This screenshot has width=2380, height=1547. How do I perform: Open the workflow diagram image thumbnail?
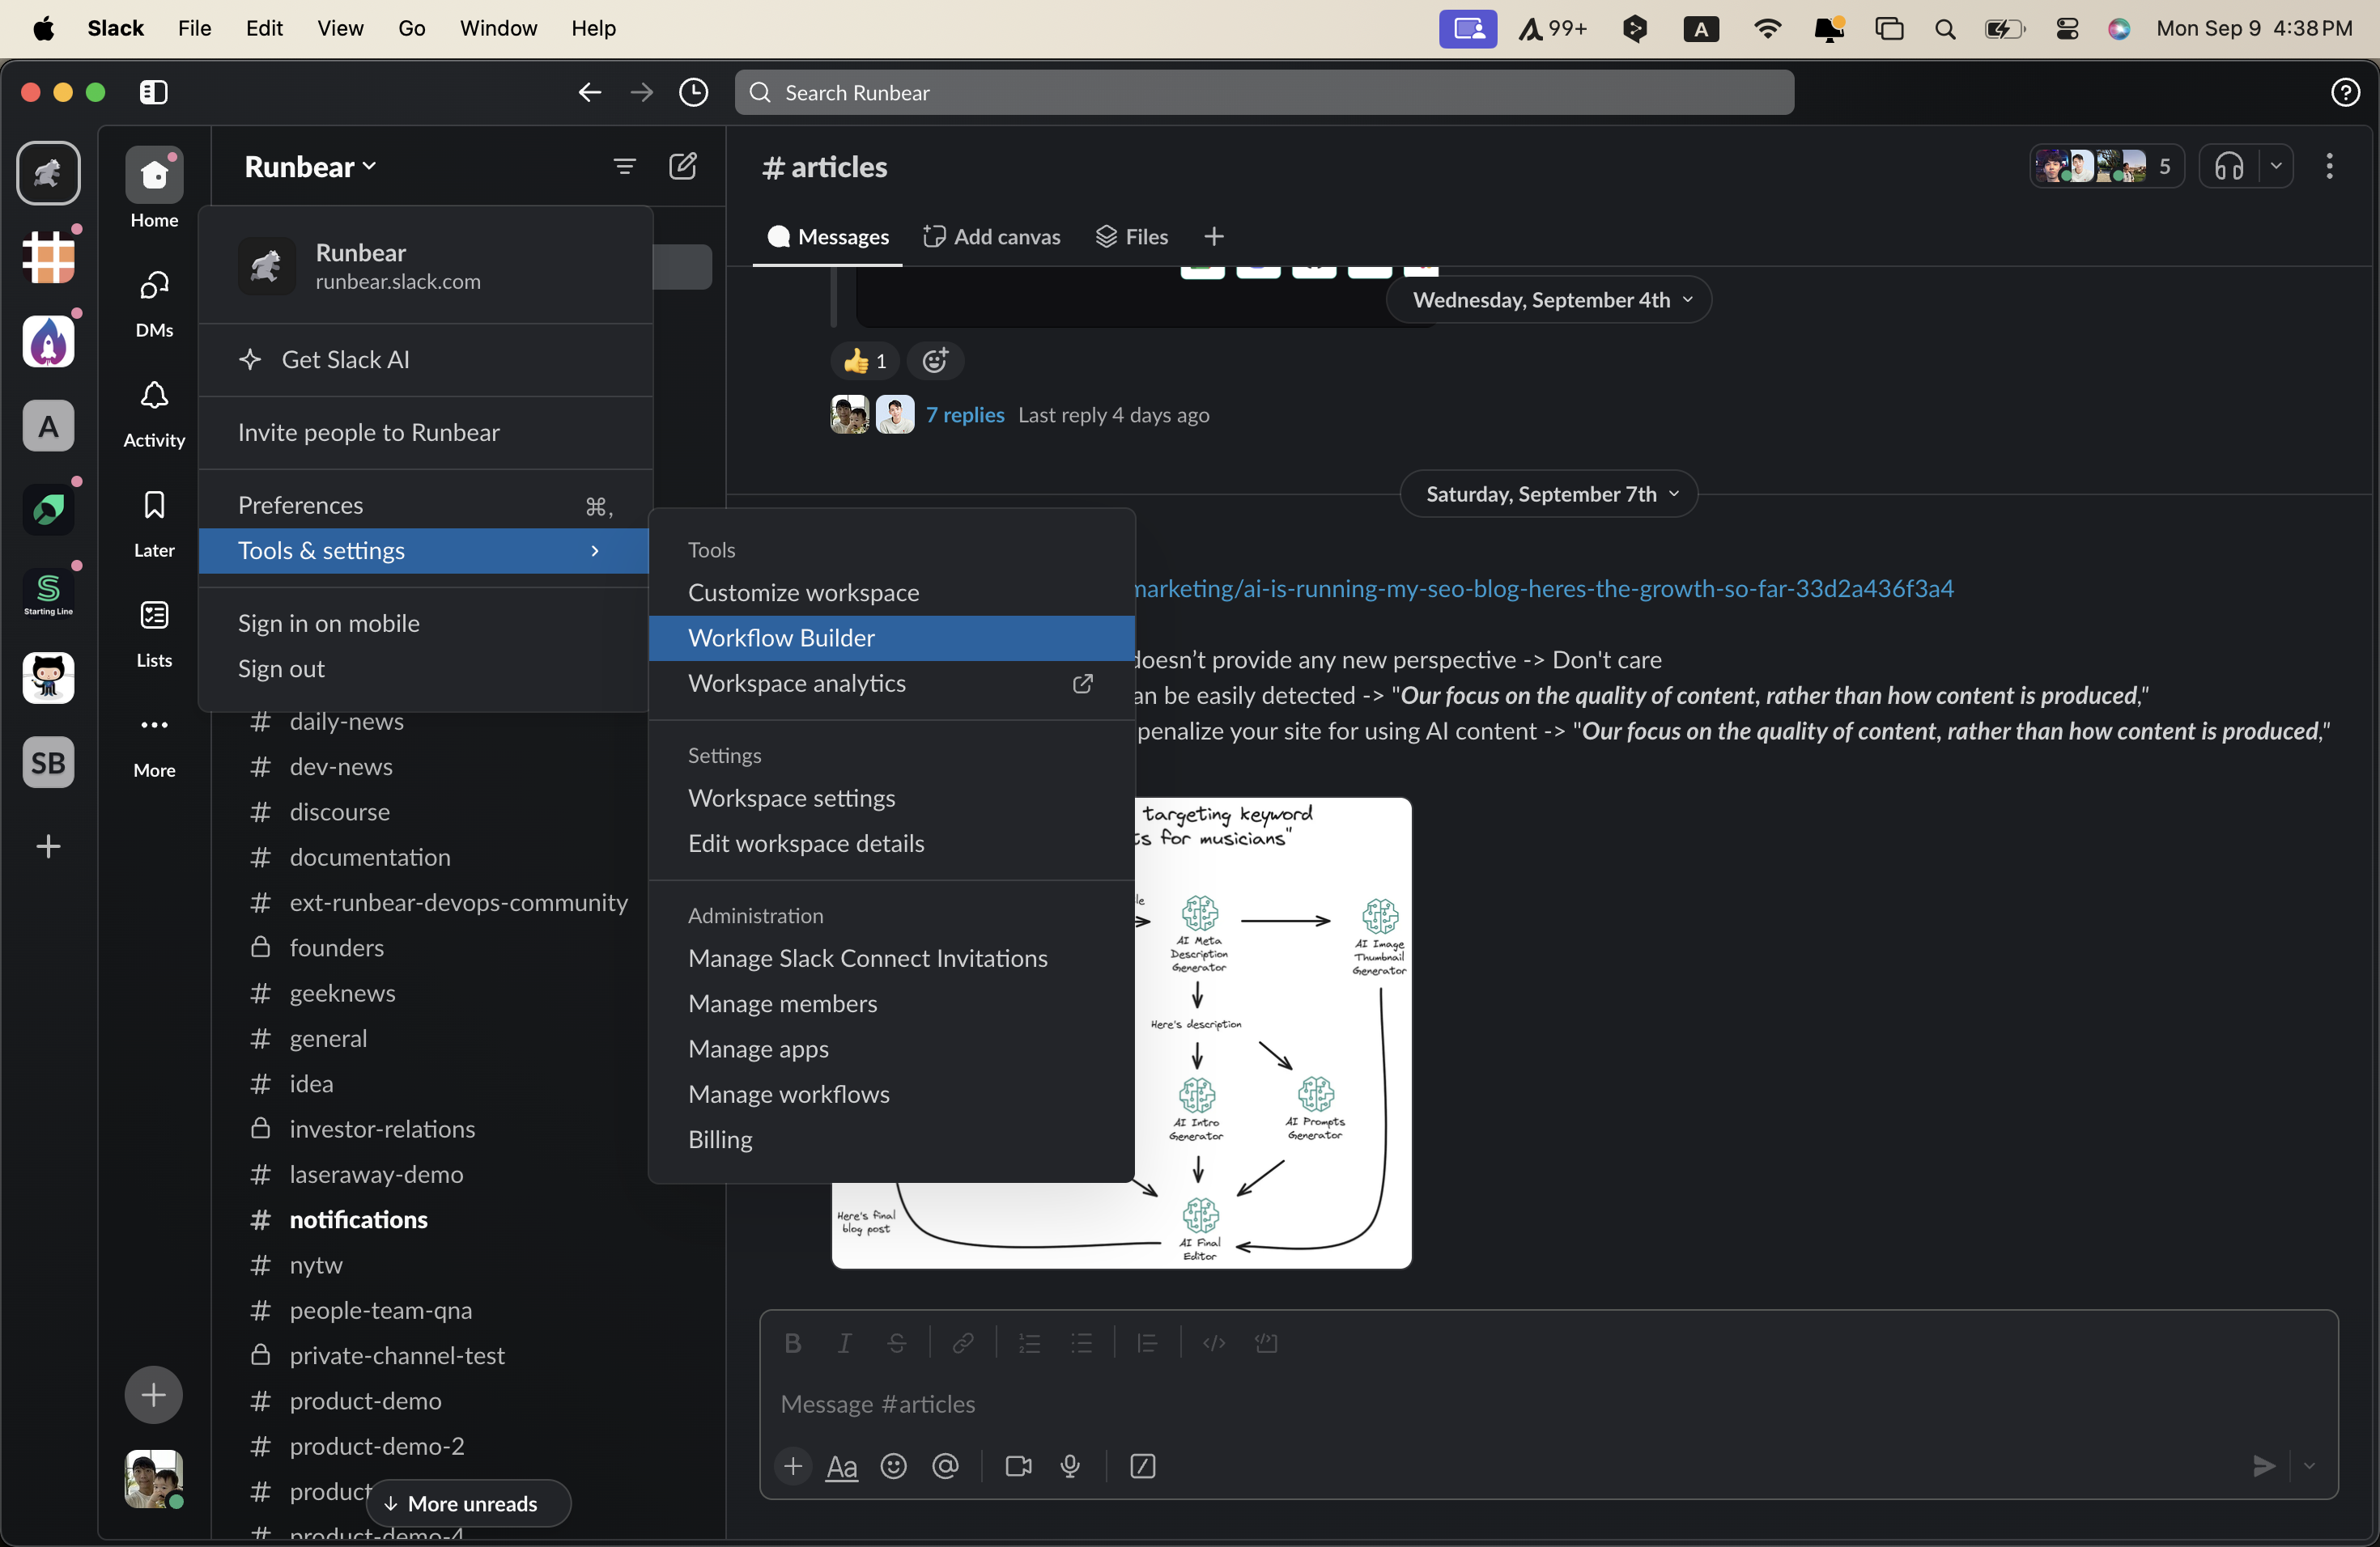(x=1273, y=1032)
